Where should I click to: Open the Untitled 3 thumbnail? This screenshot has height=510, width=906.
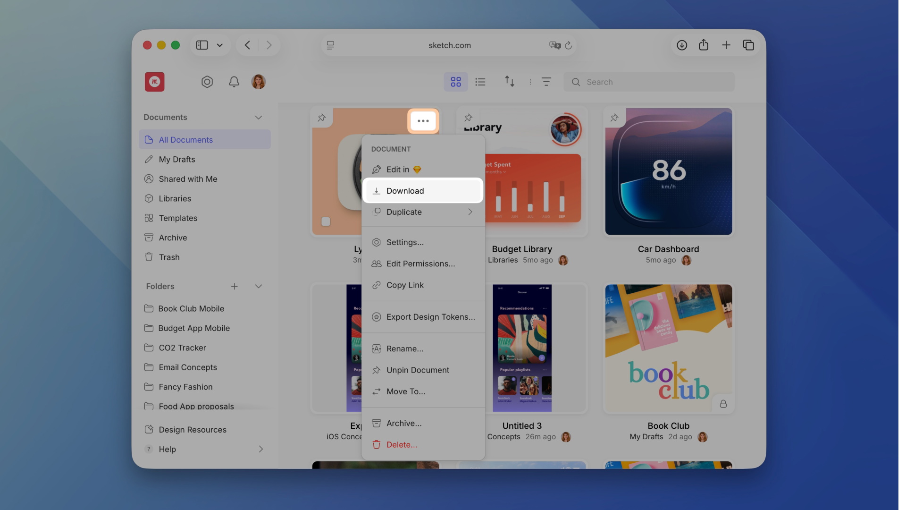click(x=522, y=348)
